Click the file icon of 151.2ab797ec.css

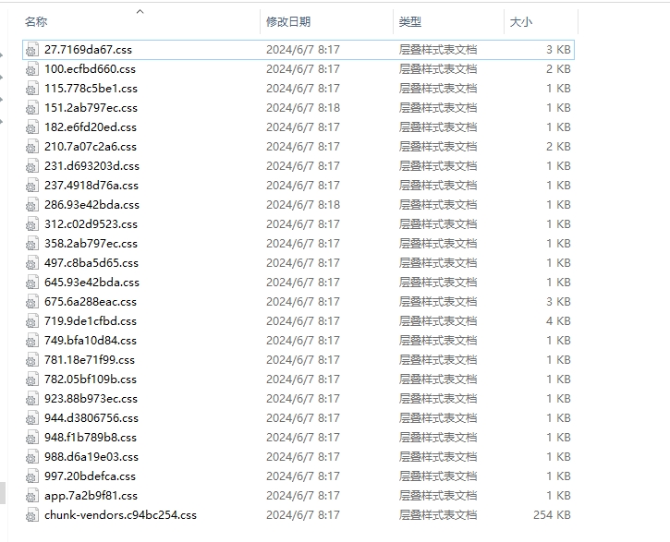click(31, 108)
